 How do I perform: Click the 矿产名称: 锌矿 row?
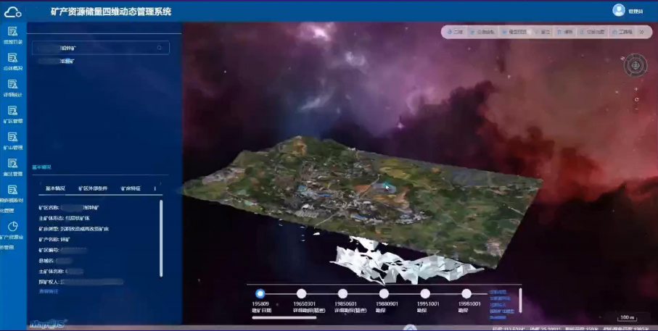tap(54, 240)
